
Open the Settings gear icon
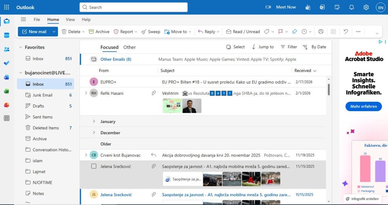tap(366, 7)
